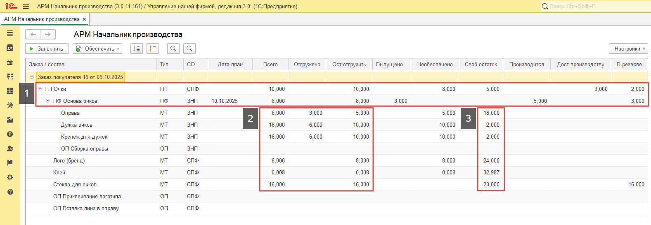
Task: Select the Лого (бренд) row
Action: pyautogui.click(x=336, y=160)
